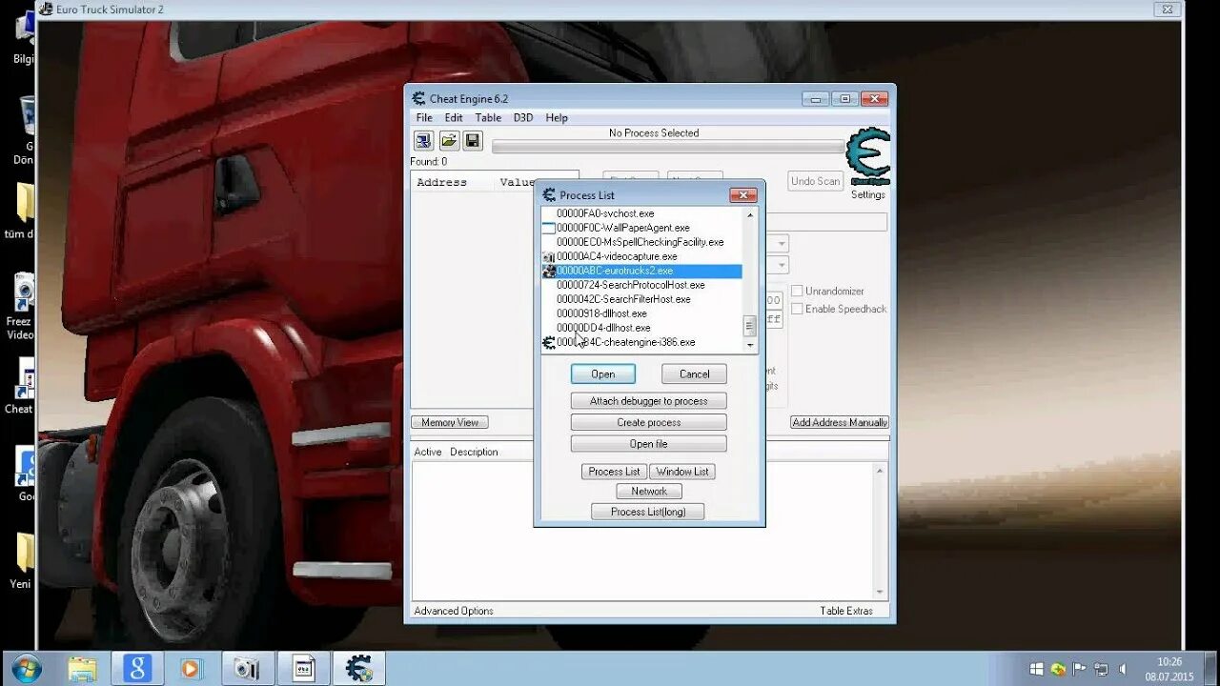The width and height of the screenshot is (1220, 686).
Task: Open Recycle Bin desktop icon
Action: click(x=26, y=129)
